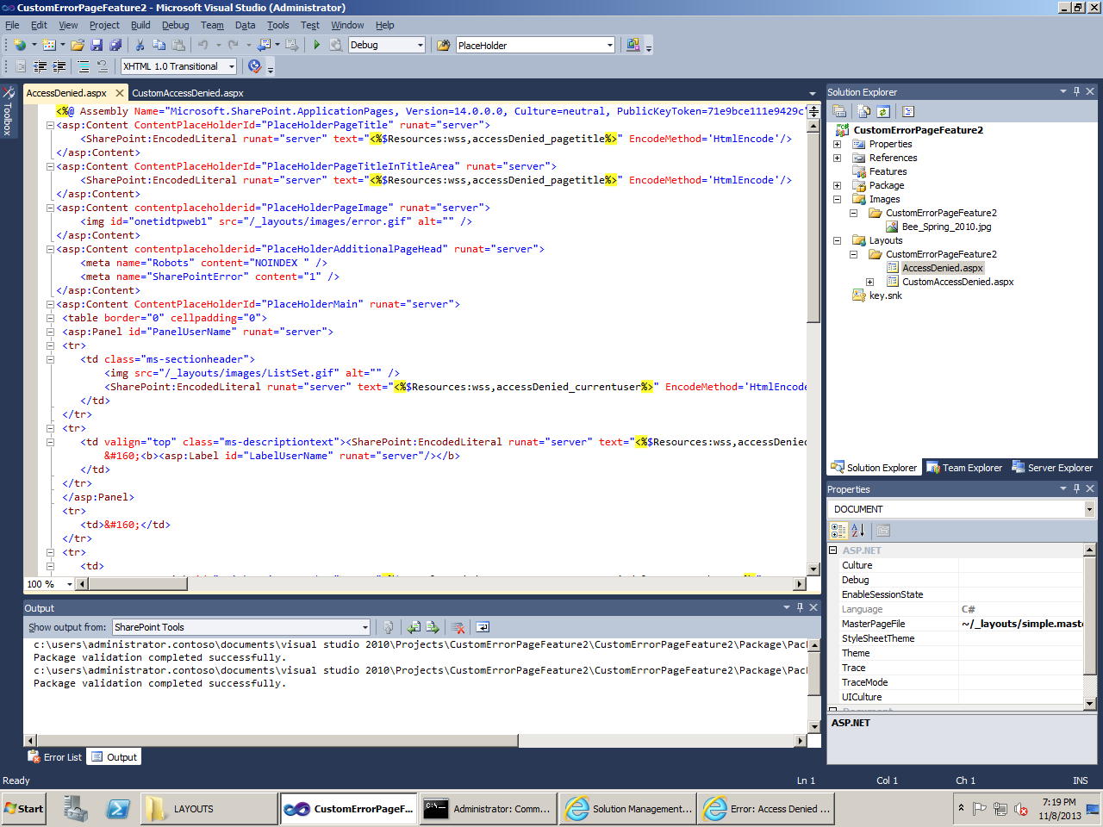Click the Format Document toolbar icon
1103x827 pixels.
pos(84,66)
